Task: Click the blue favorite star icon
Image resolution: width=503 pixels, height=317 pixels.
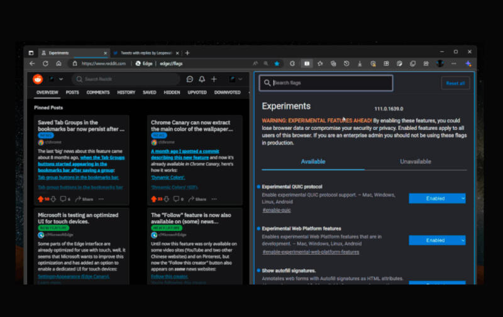Action: 277,63
